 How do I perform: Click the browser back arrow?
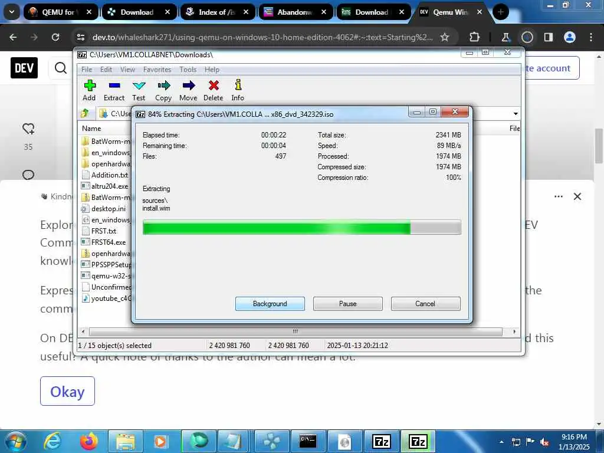point(13,37)
